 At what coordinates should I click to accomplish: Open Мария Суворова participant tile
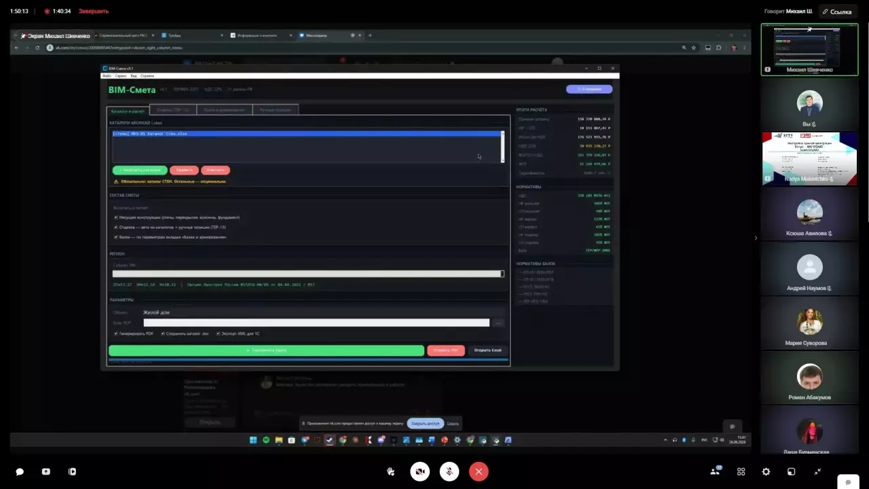click(x=809, y=322)
